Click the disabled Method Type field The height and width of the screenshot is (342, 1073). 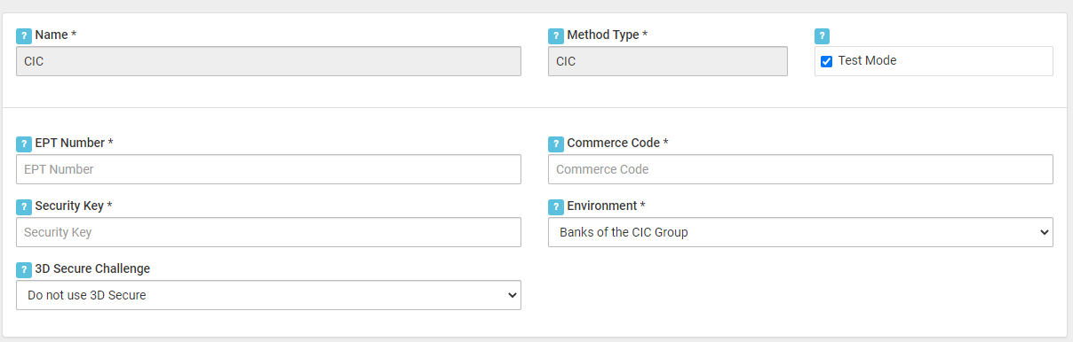[x=668, y=61]
